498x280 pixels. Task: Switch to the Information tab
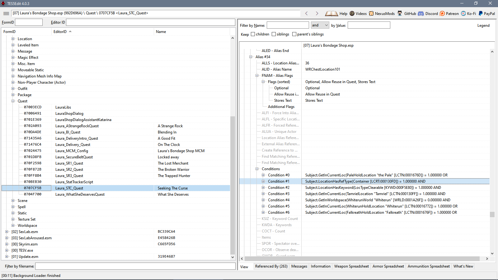point(321,266)
